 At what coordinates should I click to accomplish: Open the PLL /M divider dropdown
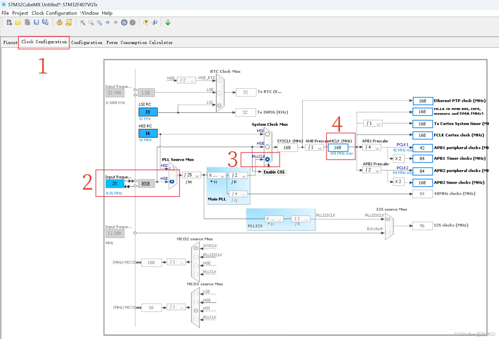(191, 175)
